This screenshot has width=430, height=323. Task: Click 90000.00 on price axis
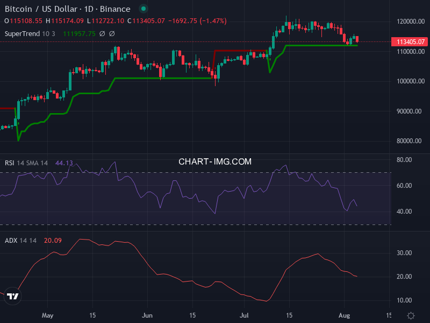409,111
